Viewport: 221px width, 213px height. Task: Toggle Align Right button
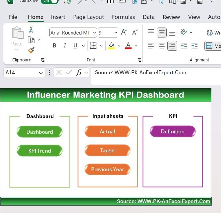(x=172, y=46)
